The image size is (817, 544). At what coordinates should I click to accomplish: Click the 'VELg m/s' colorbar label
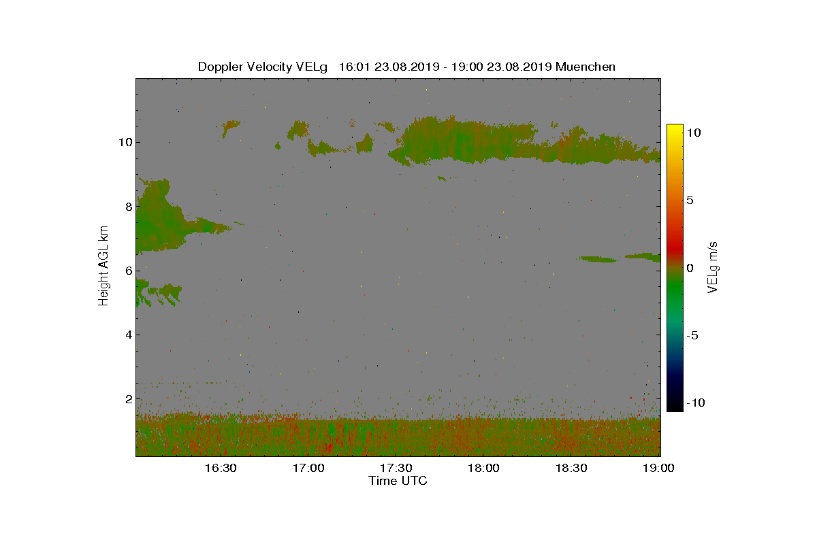coord(713,266)
